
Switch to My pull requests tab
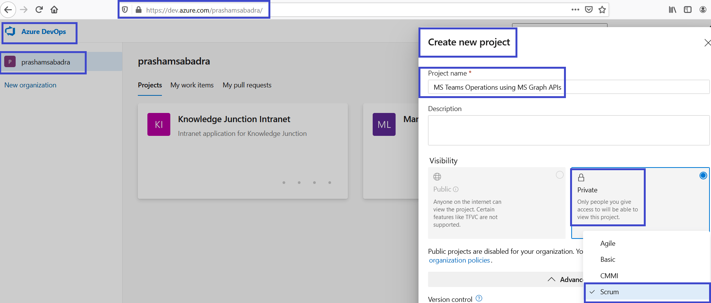point(247,85)
